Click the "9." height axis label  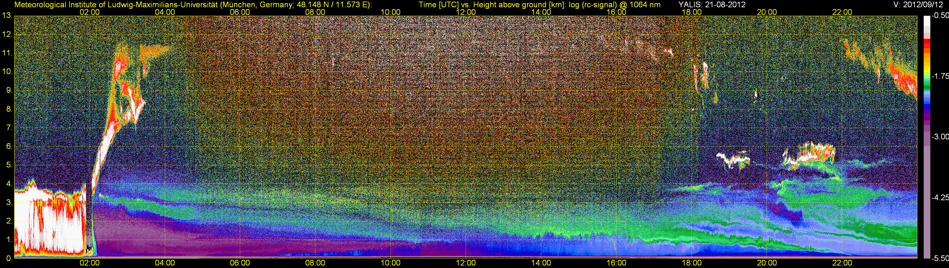9,90
